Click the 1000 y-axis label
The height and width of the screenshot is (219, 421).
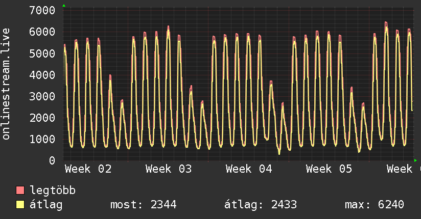[x=42, y=140]
